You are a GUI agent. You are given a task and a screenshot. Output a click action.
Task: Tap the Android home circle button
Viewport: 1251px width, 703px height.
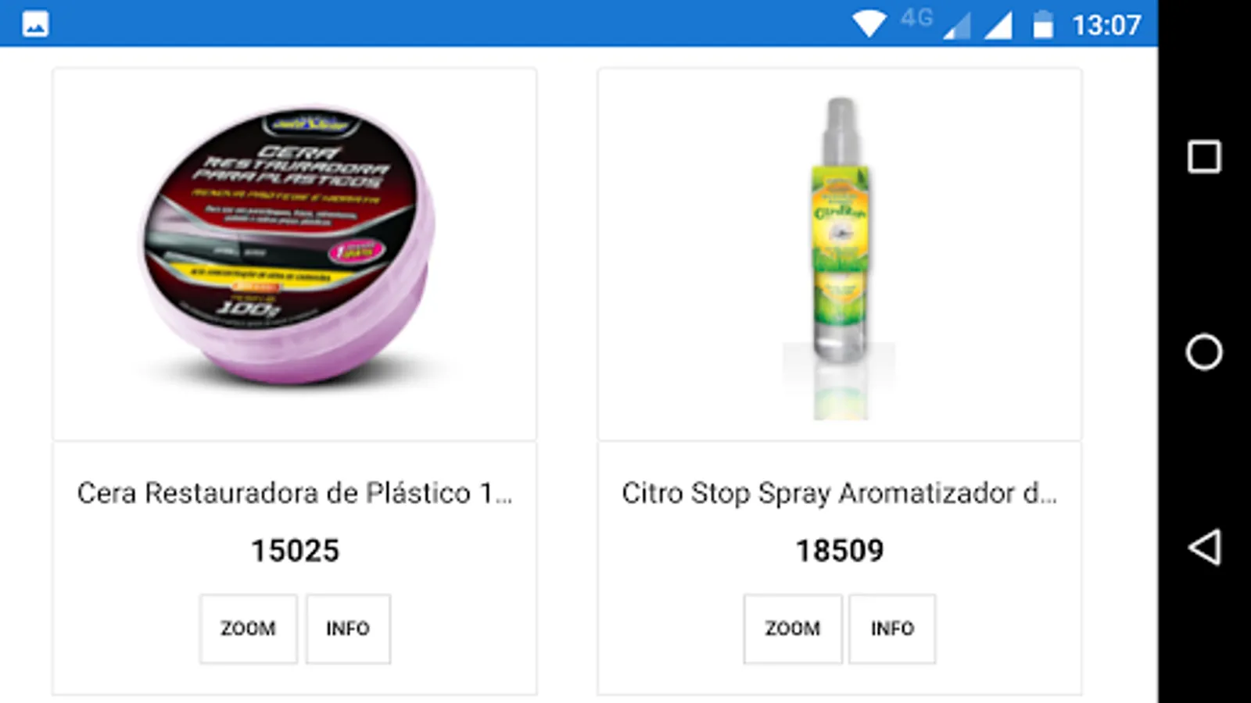click(1204, 351)
